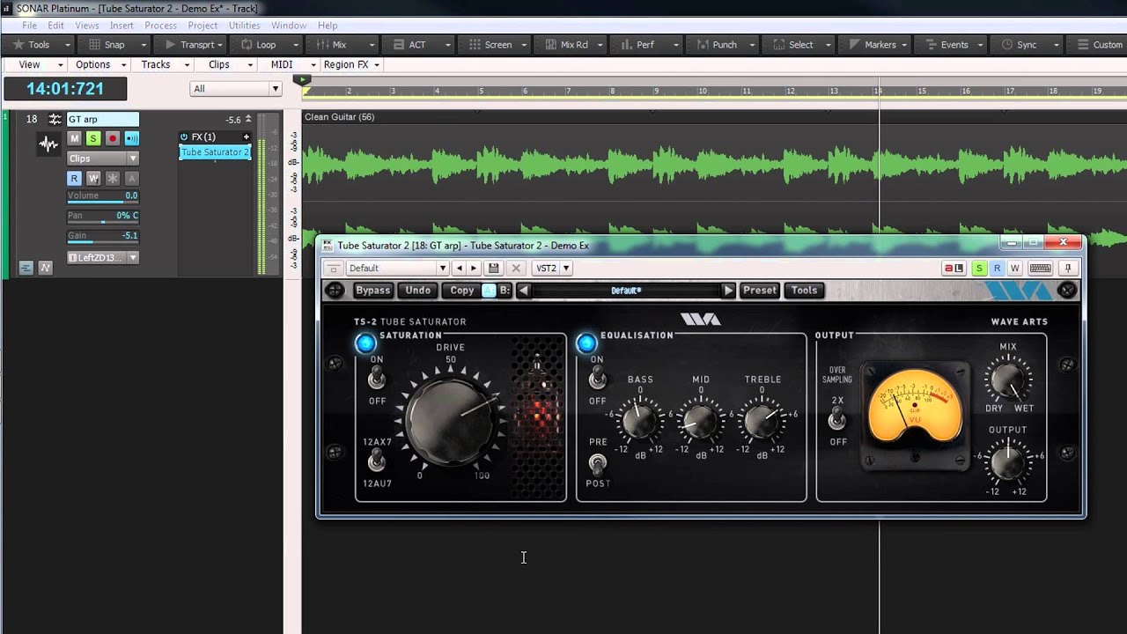Open the track ProChannel EQ icon
The image size is (1127, 634).
(55, 119)
